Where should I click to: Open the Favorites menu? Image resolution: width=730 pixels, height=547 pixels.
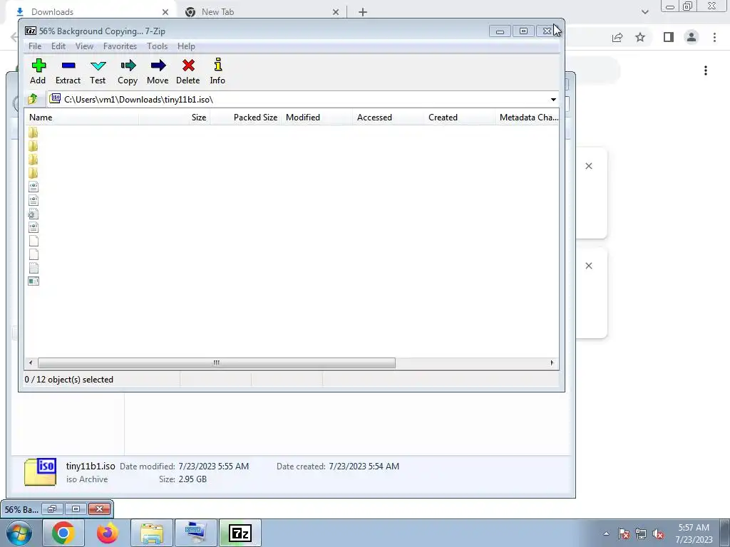[x=120, y=46]
